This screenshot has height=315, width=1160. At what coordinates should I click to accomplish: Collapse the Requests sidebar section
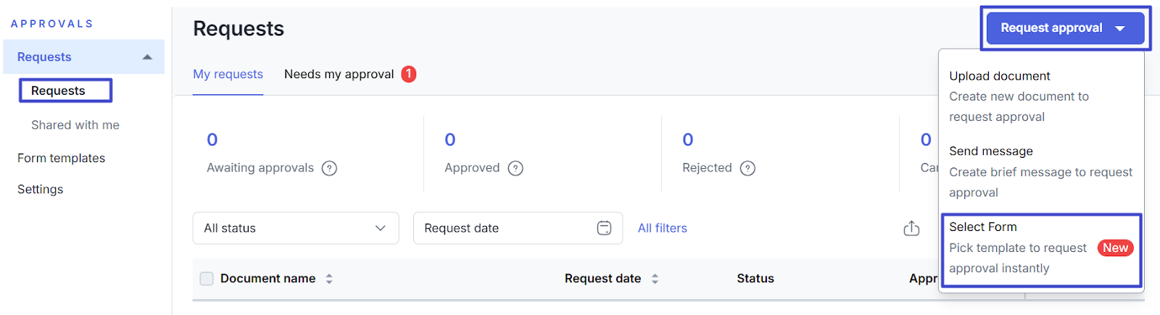147,57
